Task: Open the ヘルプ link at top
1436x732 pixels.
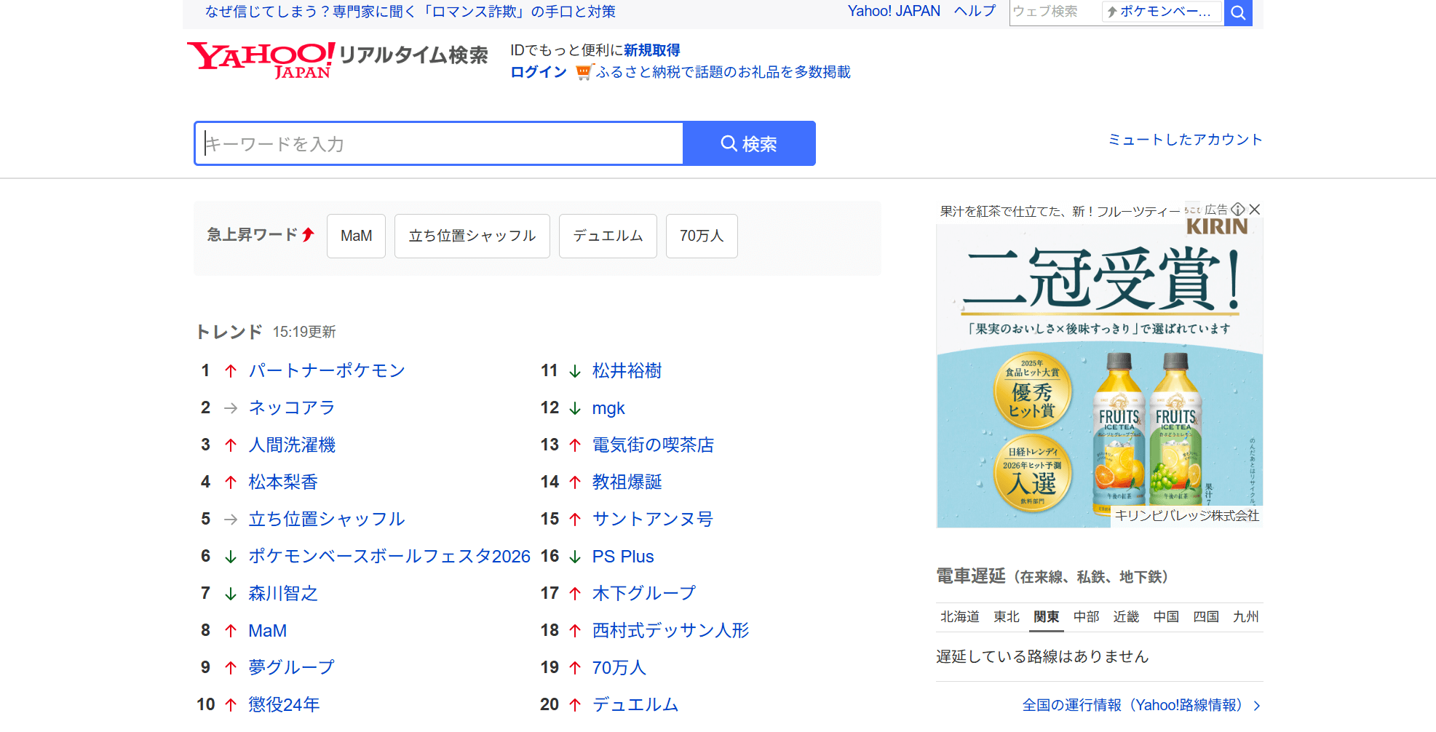Action: (975, 11)
